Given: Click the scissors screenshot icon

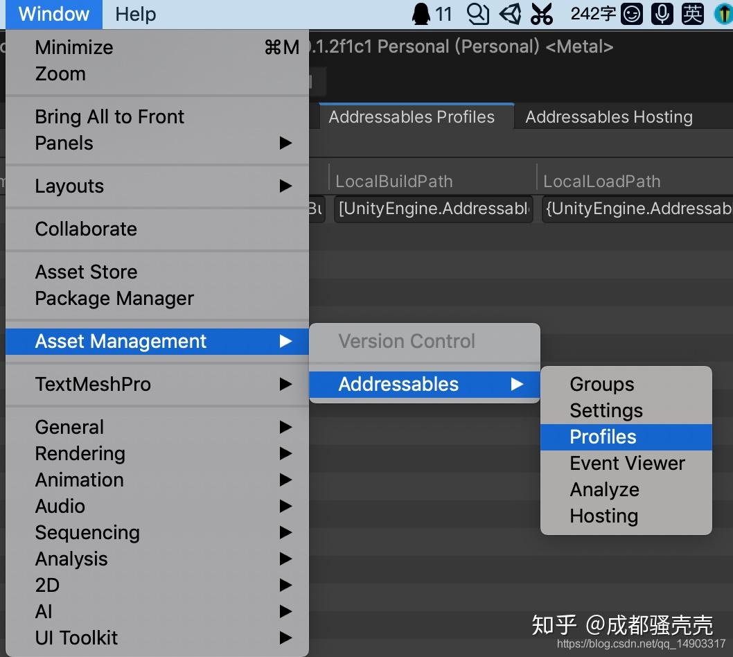Looking at the screenshot, I should click(542, 14).
